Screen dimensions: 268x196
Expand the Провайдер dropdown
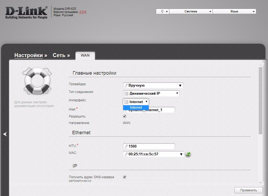coord(153,85)
